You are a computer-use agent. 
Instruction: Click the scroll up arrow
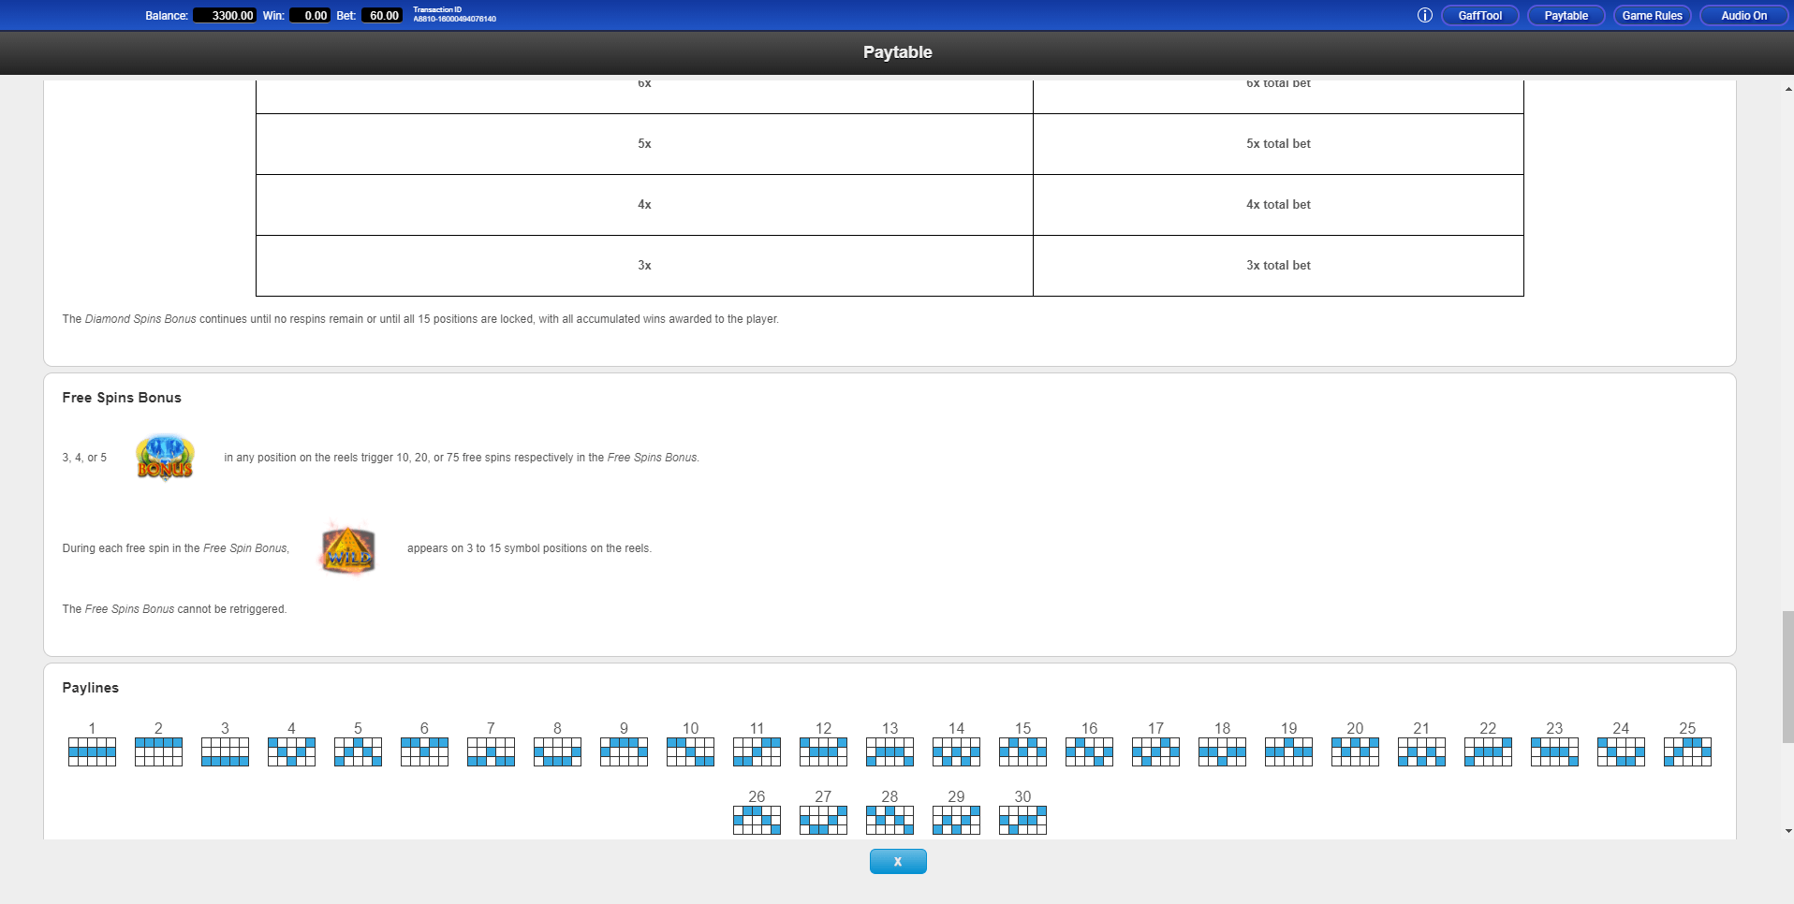[1787, 89]
